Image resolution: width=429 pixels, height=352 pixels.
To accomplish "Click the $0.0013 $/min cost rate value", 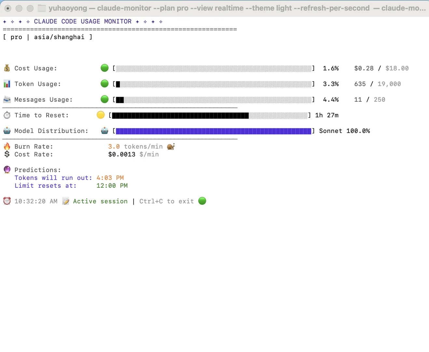I will click(x=133, y=154).
